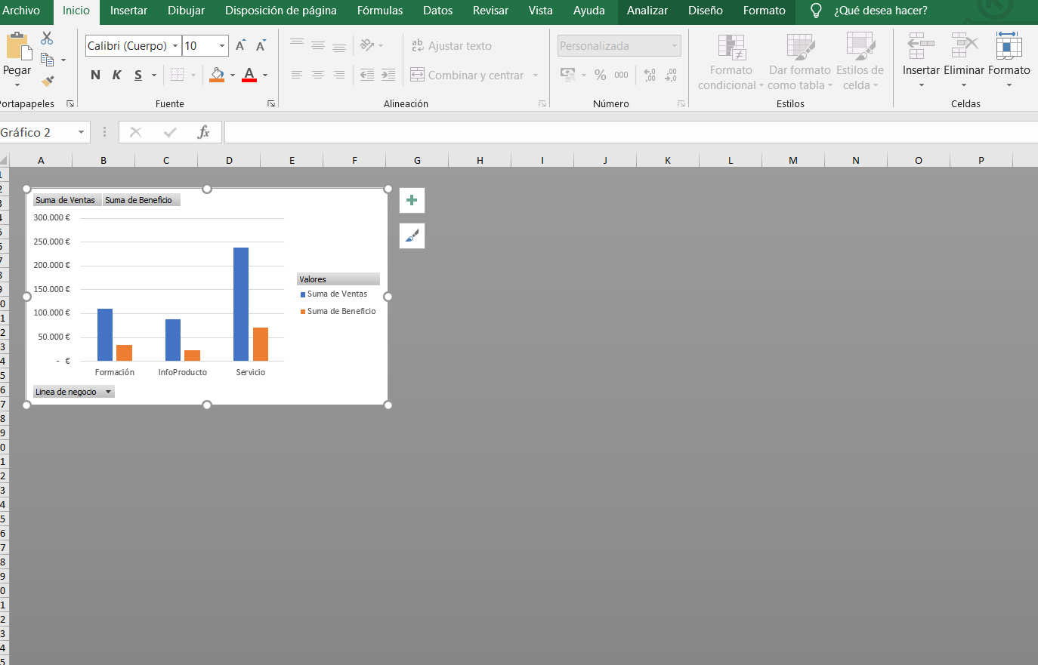1038x665 pixels.
Task: Increase indent with the indent icon
Action: pos(388,75)
